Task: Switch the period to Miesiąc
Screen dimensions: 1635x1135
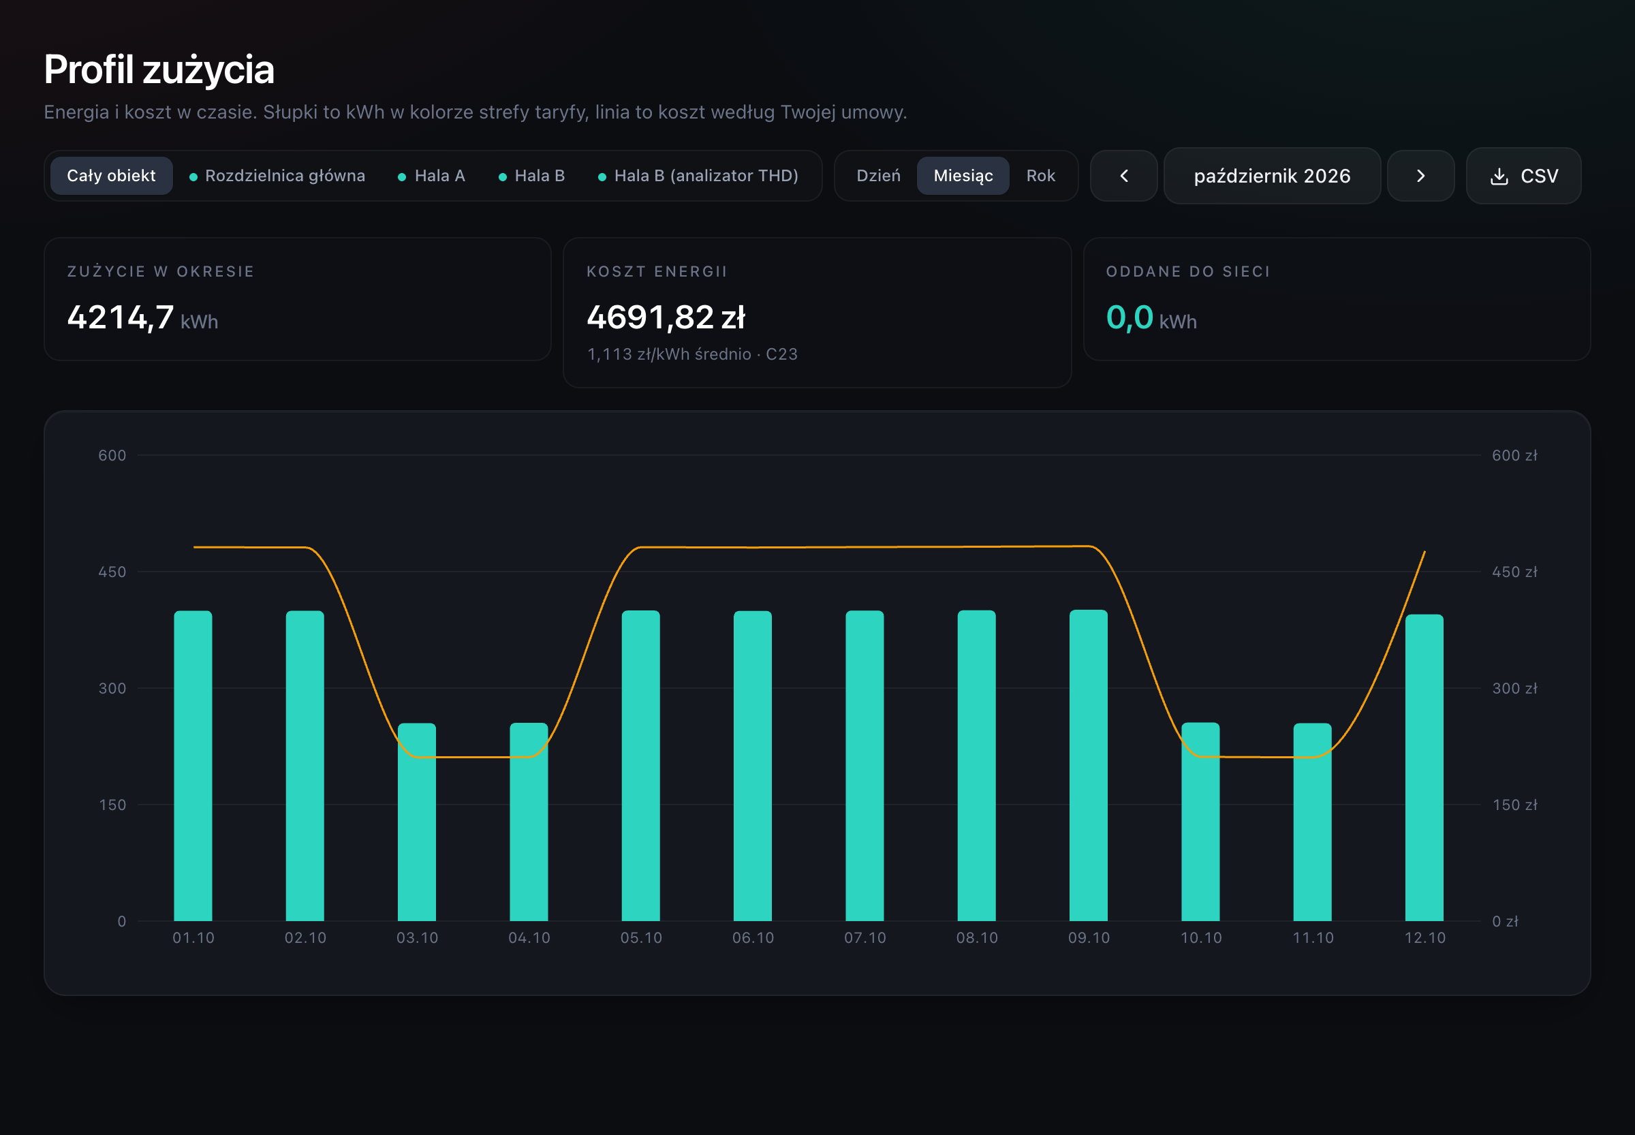Action: [963, 176]
